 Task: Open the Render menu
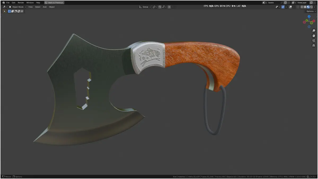[x=21, y=3]
